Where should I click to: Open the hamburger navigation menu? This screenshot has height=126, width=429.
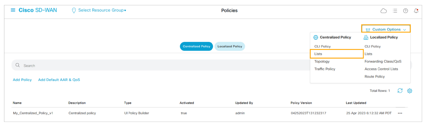point(13,10)
